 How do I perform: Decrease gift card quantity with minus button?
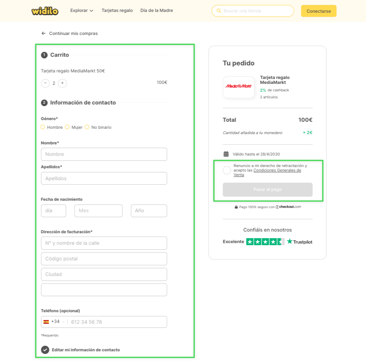45,83
